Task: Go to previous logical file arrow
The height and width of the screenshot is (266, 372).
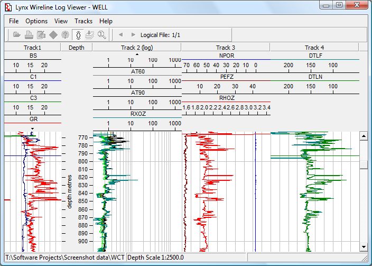Action: [x=121, y=35]
